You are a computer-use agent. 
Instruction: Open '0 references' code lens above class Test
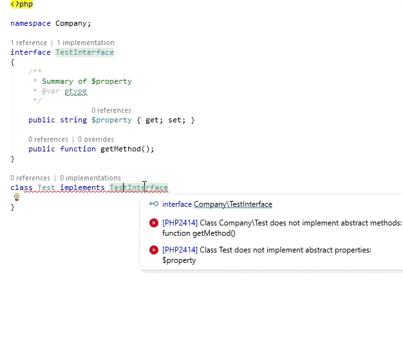30,178
